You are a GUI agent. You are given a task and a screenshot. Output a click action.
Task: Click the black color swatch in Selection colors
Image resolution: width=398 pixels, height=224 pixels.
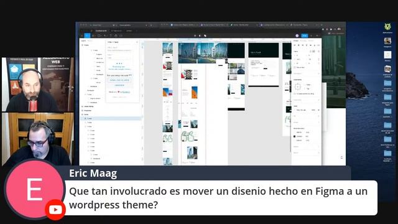point(295,136)
